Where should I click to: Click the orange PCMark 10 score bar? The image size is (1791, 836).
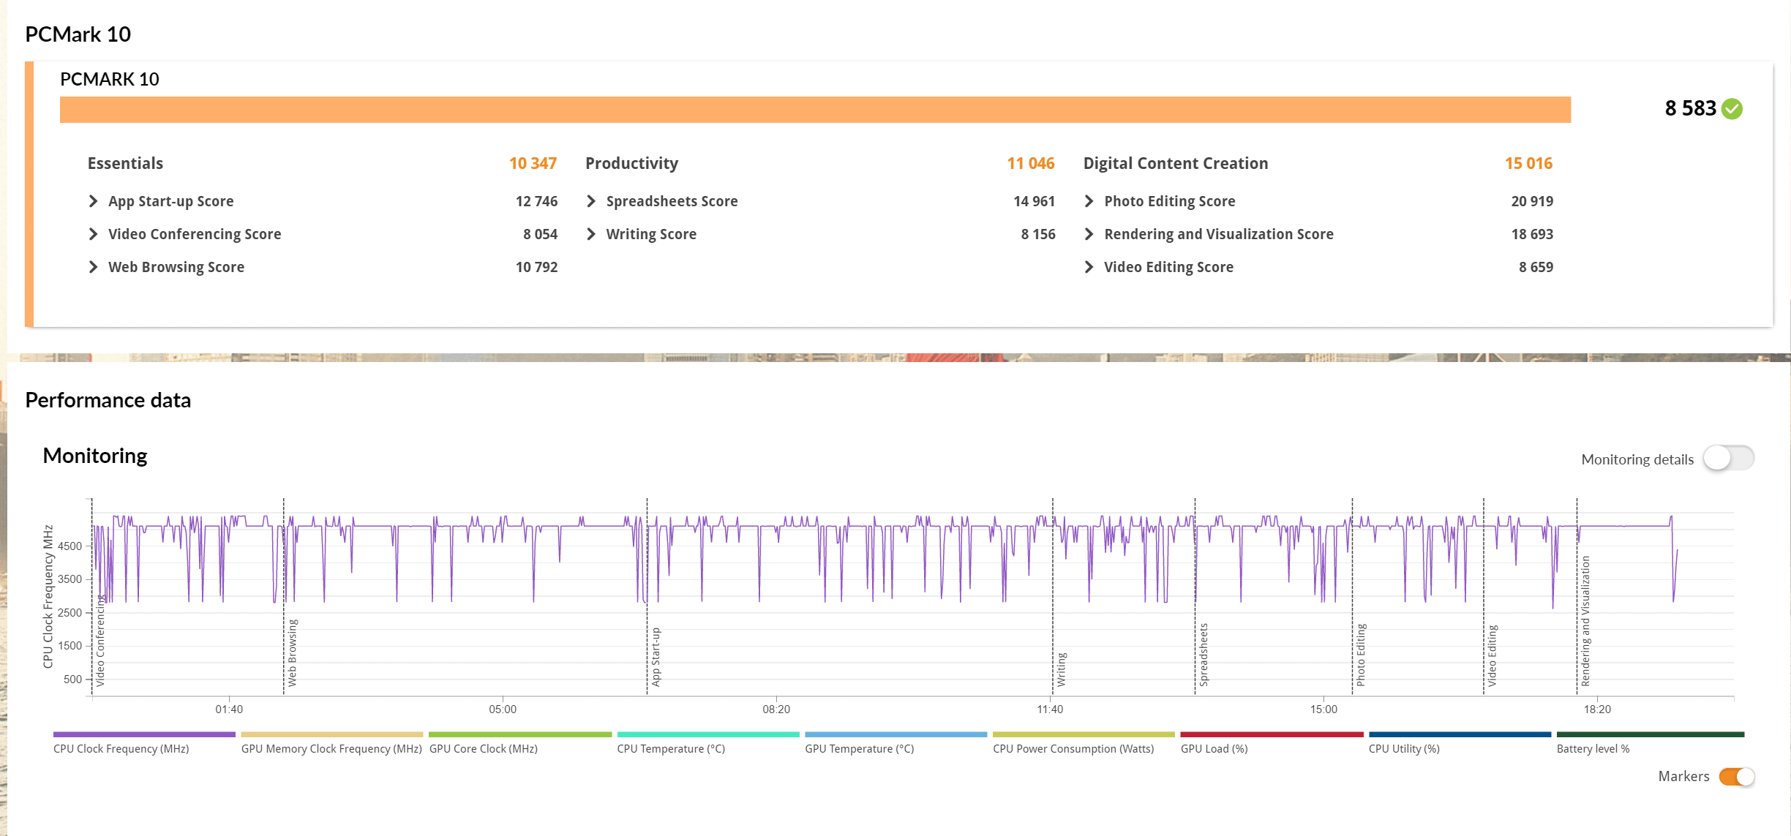pos(815,110)
